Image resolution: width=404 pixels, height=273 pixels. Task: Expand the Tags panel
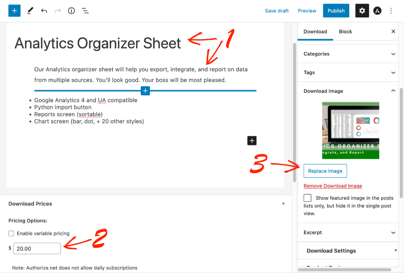click(347, 72)
